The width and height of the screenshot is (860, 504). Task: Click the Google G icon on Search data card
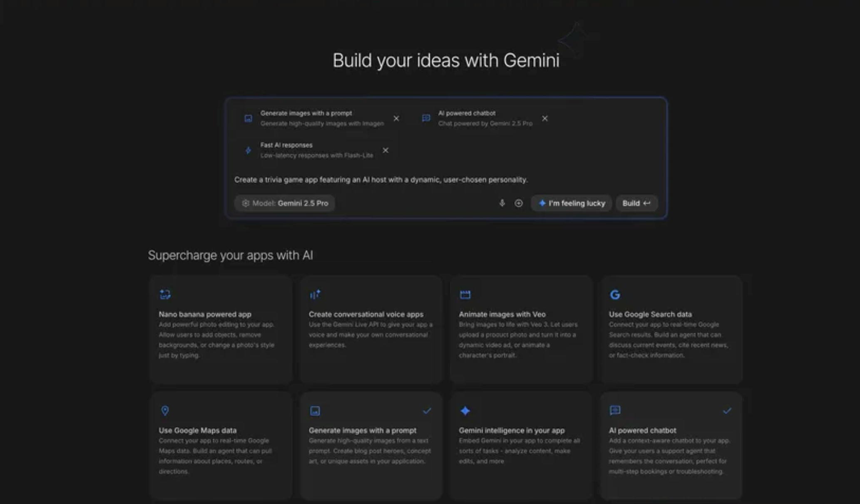point(616,294)
